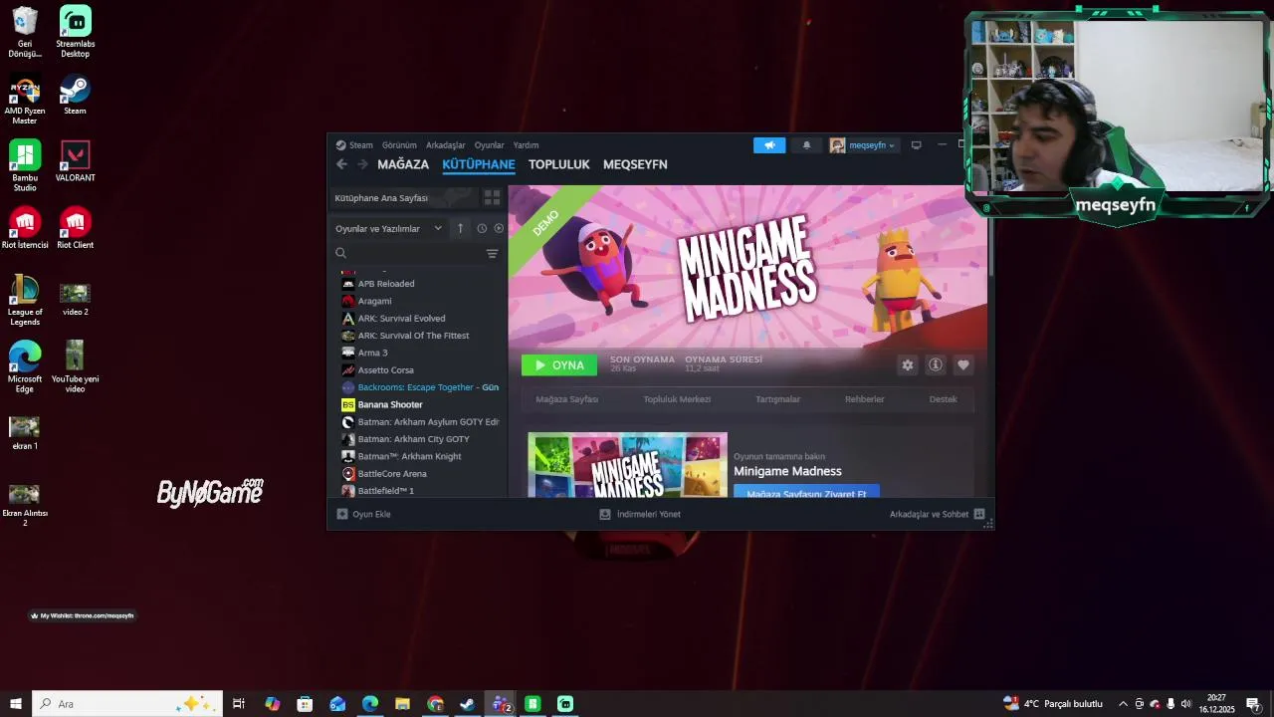This screenshot has height=717, width=1274.
Task: Open League of Legends desktop icon
Action: [25, 301]
